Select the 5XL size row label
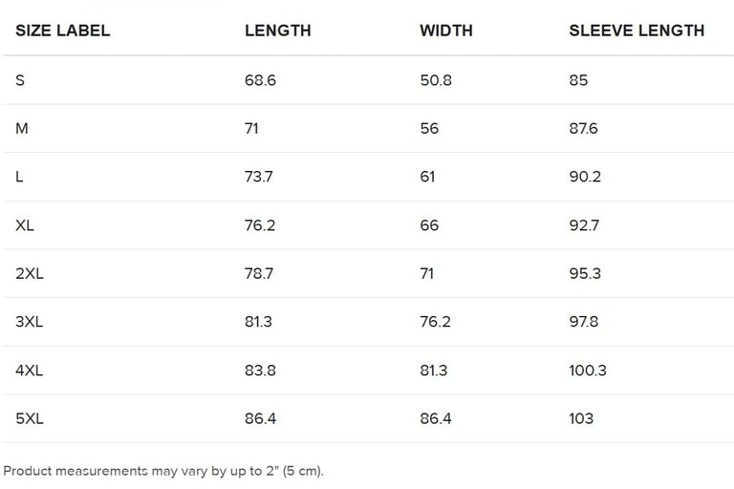734x489 pixels. point(30,418)
